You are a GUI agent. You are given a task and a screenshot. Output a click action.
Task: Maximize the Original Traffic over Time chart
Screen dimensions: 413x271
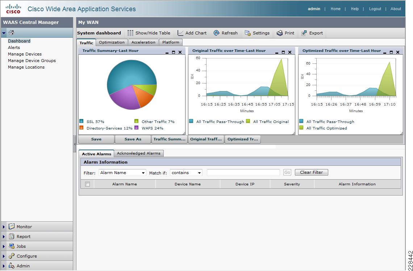[x=283, y=52]
